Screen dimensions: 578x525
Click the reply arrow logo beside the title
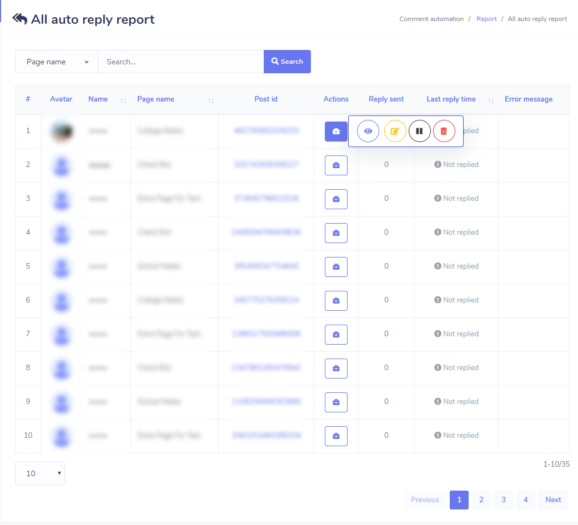(x=19, y=18)
